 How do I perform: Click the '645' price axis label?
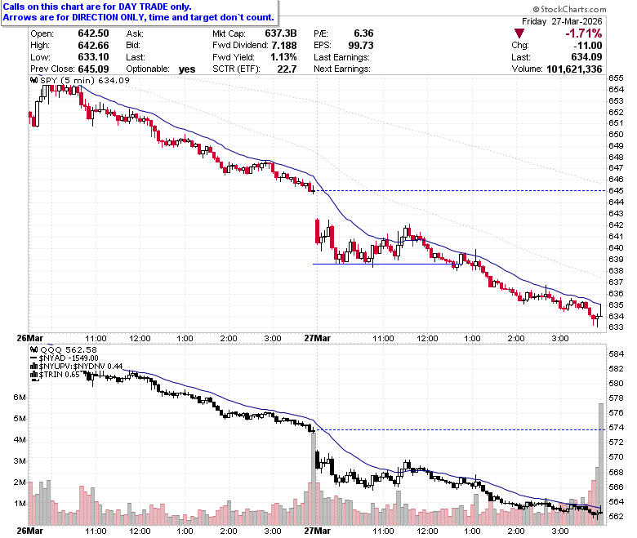click(616, 190)
